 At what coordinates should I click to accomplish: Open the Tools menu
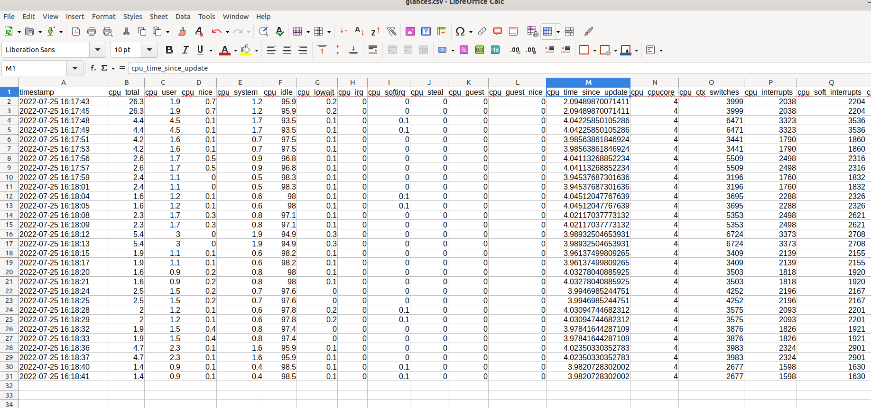(x=206, y=16)
